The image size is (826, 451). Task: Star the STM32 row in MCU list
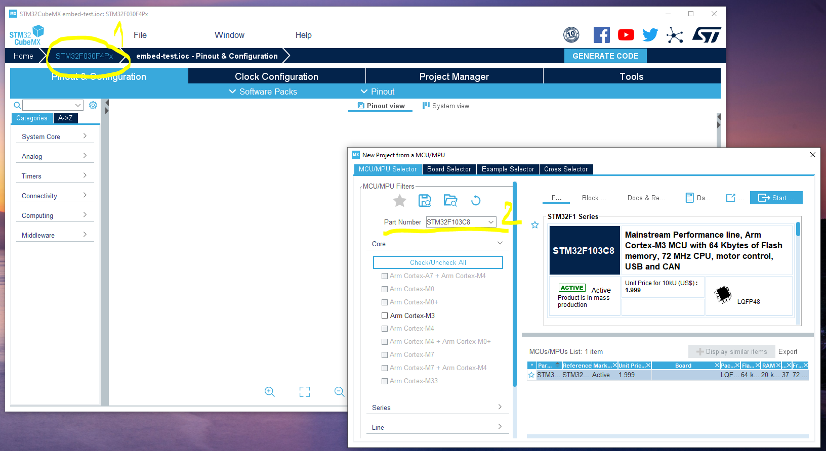(x=531, y=375)
